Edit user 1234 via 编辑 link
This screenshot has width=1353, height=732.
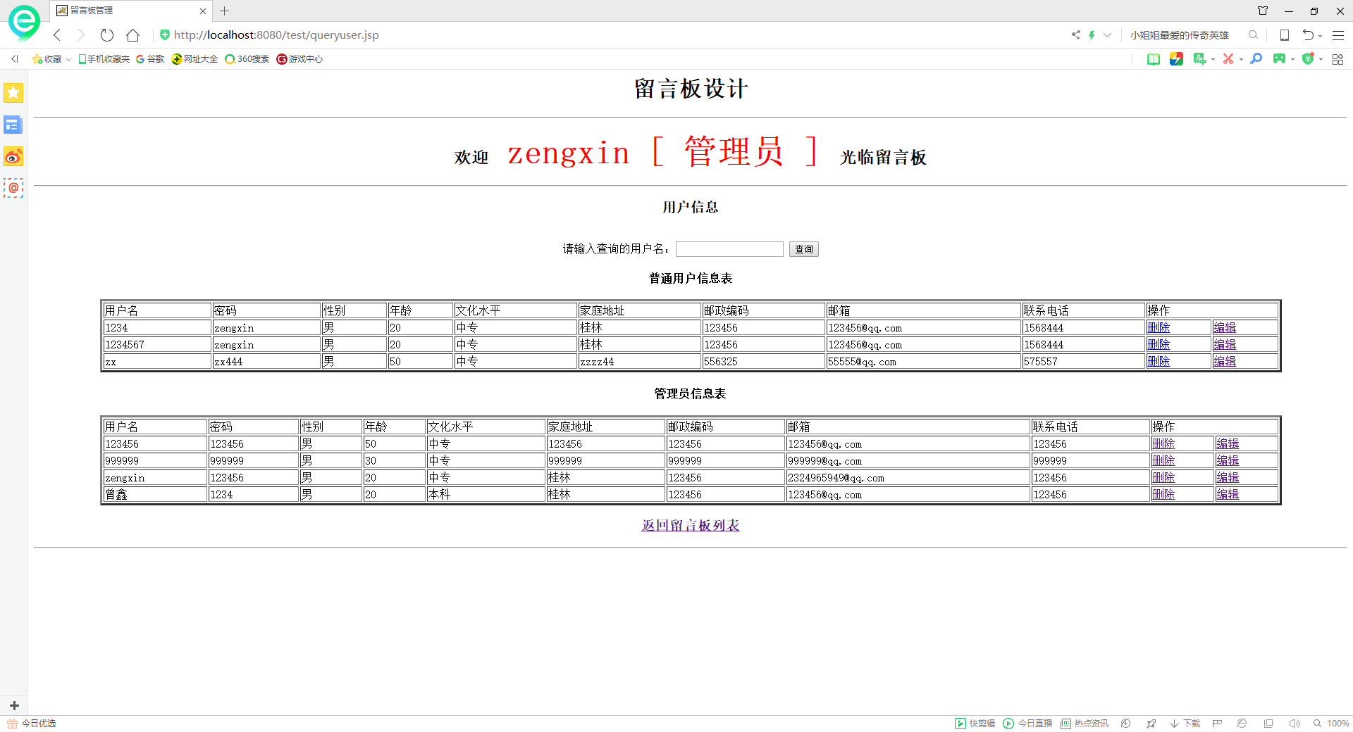[1225, 327]
